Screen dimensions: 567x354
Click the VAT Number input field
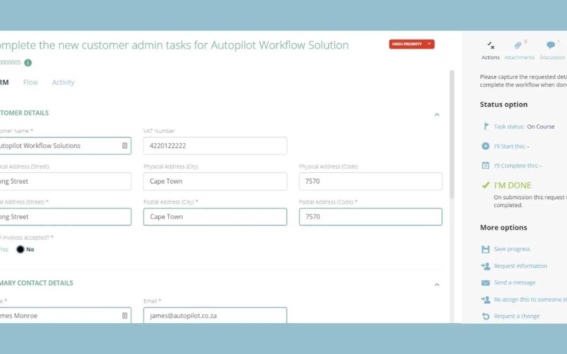click(215, 146)
